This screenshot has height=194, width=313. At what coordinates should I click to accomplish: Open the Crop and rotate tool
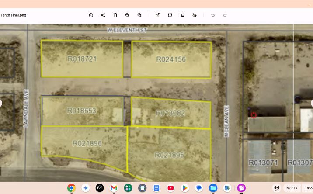pos(158,15)
